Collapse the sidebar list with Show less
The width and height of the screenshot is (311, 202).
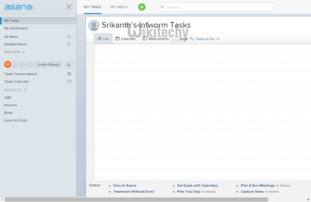(x=14, y=52)
